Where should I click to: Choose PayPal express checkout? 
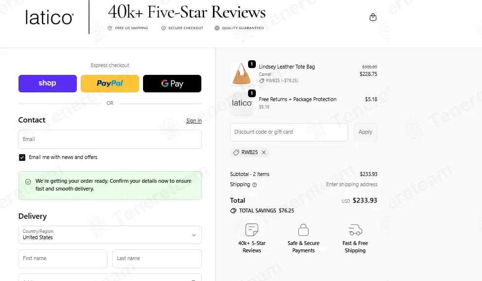pos(110,84)
